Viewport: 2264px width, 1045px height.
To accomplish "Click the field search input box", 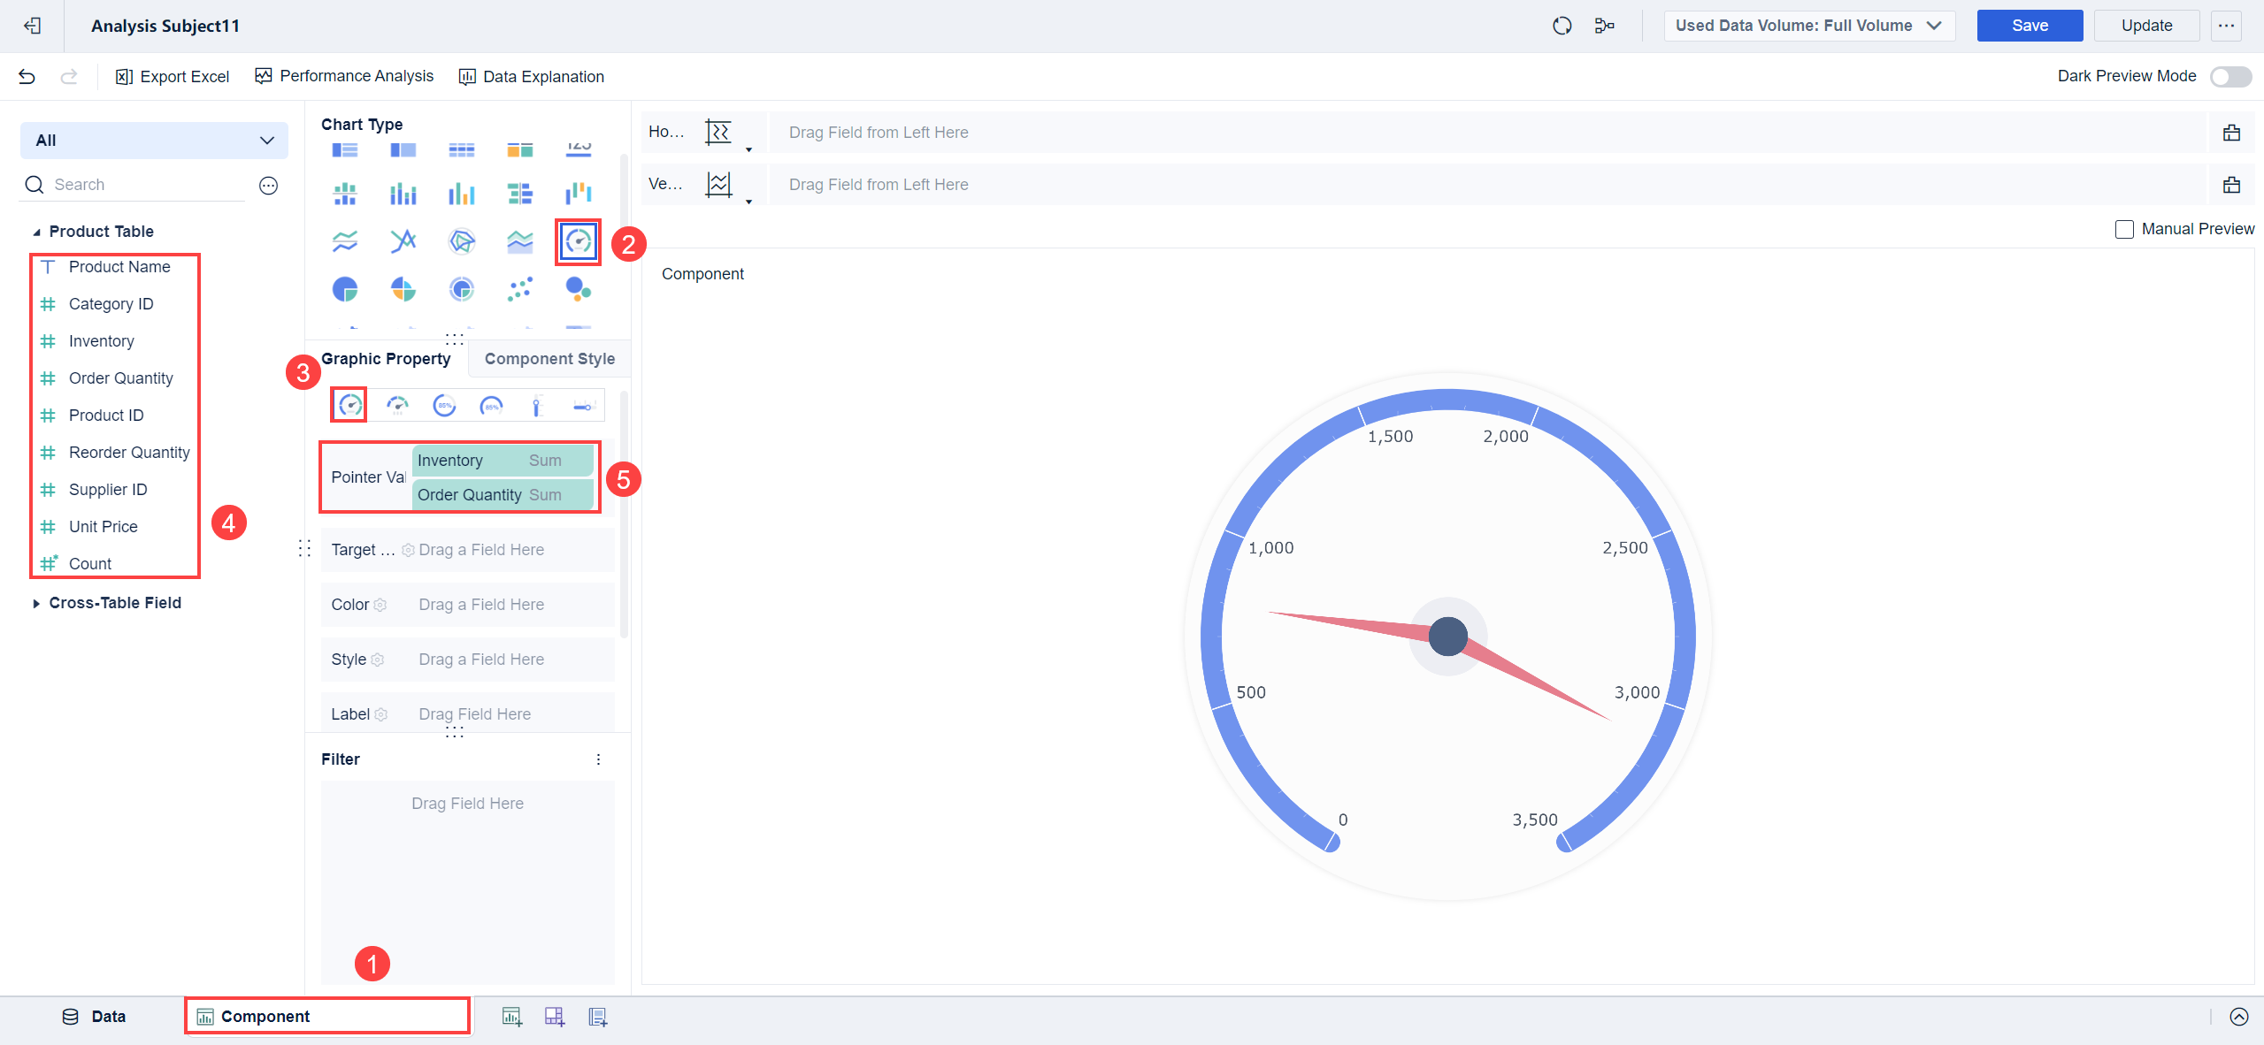I will tap(133, 184).
